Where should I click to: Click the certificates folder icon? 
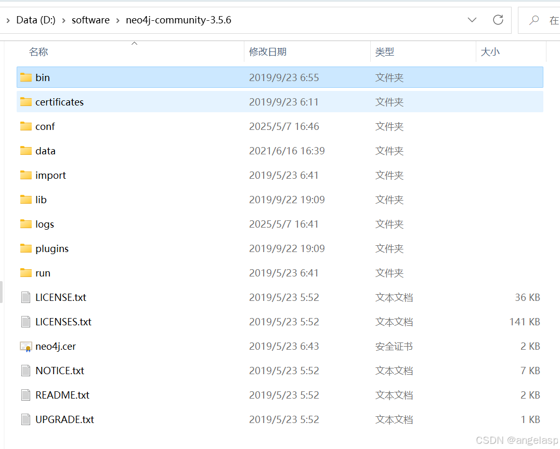[25, 102]
